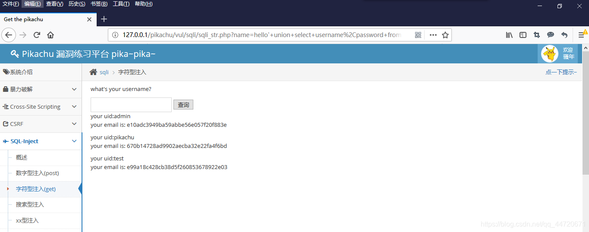The width and height of the screenshot is (589, 232).
Task: Click the home icon in breadcrumb
Action: click(93, 72)
